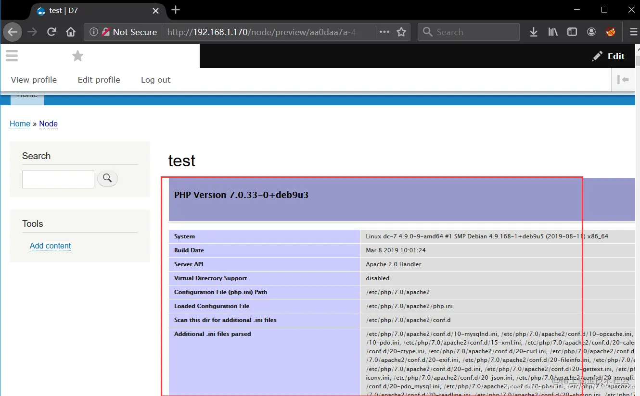The width and height of the screenshot is (640, 396).
Task: Show site information via the info icon
Action: tap(94, 32)
